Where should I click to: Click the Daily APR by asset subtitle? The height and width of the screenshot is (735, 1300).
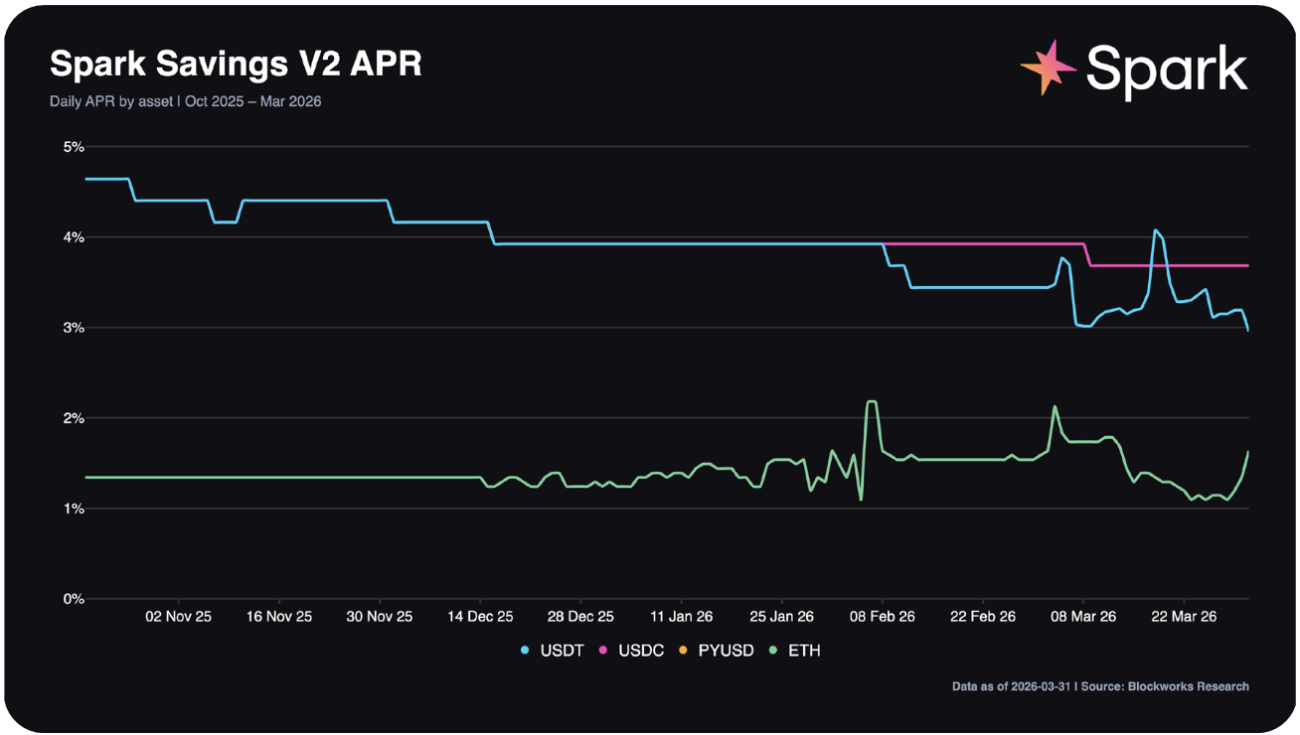click(186, 101)
